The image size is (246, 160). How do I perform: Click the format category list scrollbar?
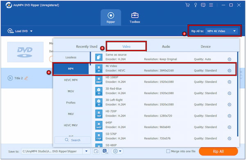click(90, 59)
